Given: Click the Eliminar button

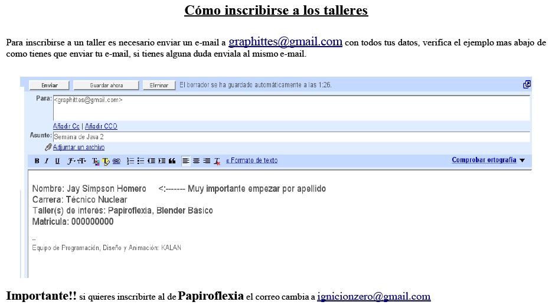Looking at the screenshot, I should 159,85.
